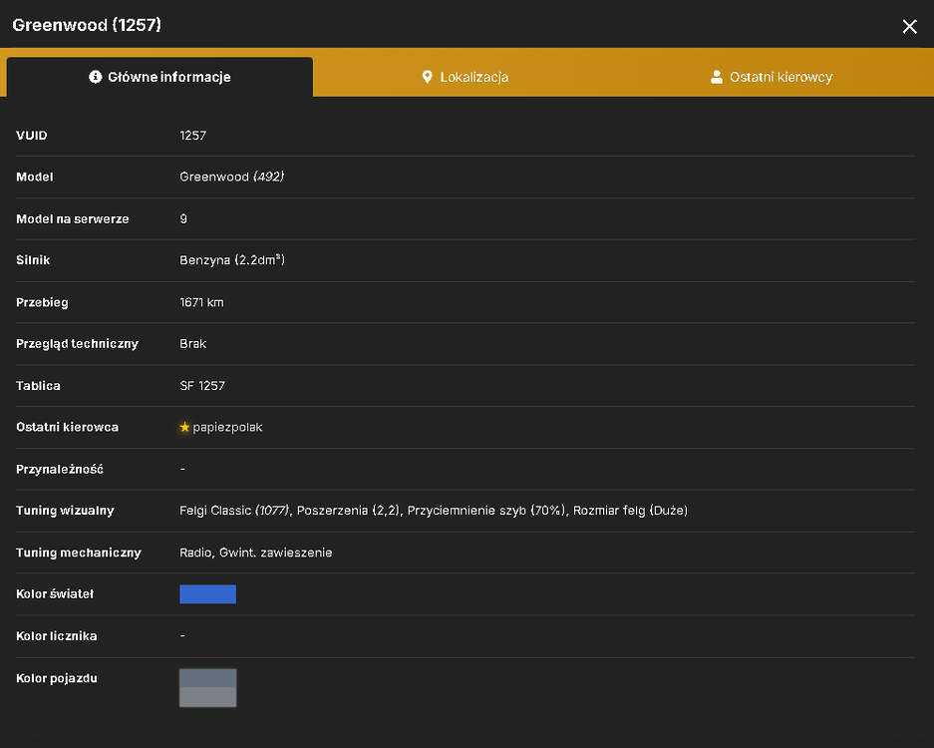Click the Tuning wizualny row label
Viewport: 934px width, 748px height.
(x=65, y=511)
